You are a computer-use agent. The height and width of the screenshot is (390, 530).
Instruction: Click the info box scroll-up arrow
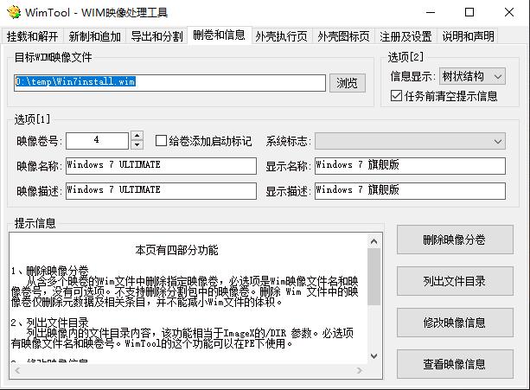click(374, 241)
